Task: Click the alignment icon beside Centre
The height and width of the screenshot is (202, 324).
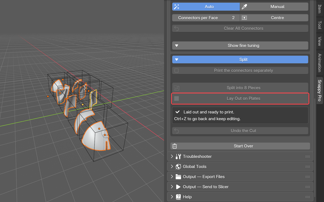Action: click(x=244, y=18)
